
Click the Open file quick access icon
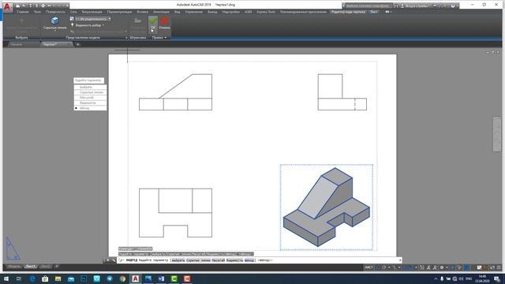pyautogui.click(x=24, y=6)
